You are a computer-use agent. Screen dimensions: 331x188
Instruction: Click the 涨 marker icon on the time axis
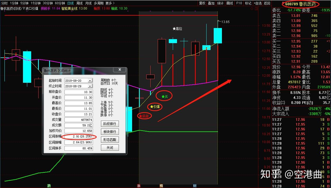pyautogui.click(x=139, y=186)
